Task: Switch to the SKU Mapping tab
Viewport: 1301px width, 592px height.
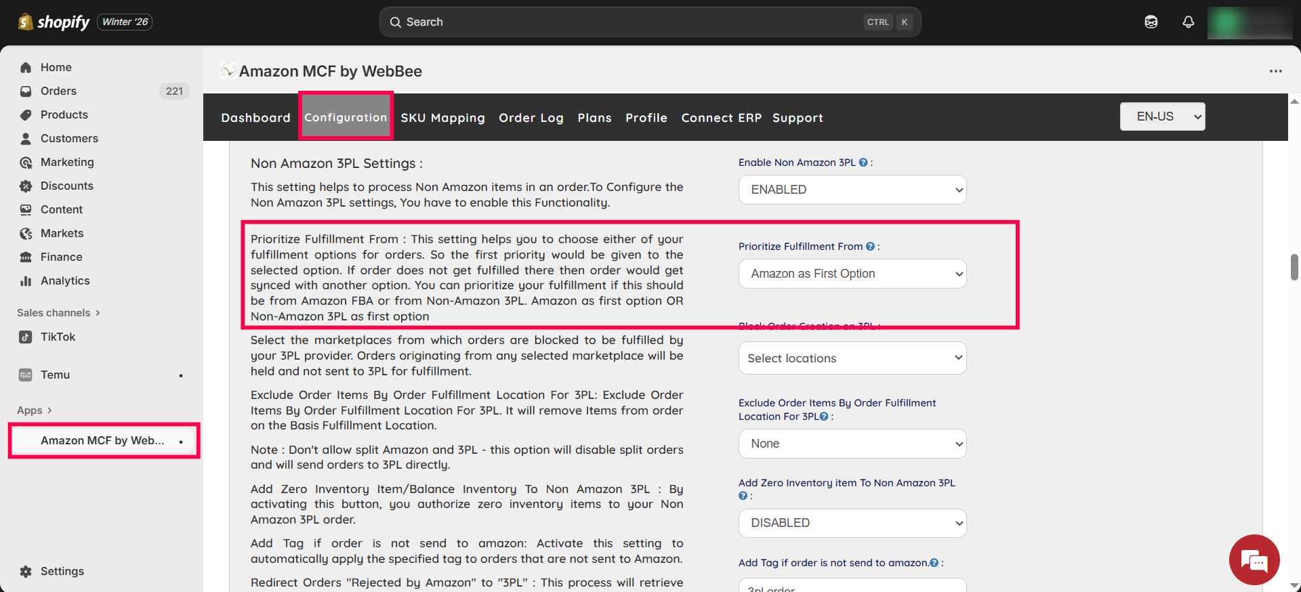Action: tap(442, 118)
